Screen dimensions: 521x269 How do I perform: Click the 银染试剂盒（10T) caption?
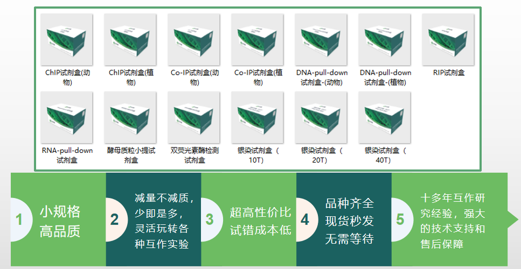click(258, 155)
